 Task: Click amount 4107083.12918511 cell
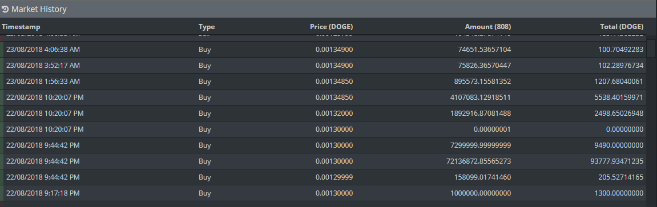[480, 98]
